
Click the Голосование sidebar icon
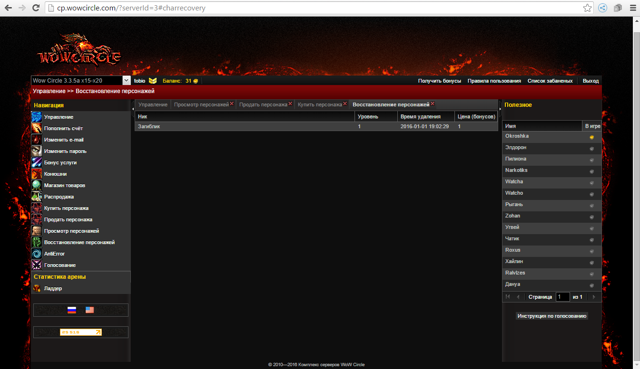37,265
